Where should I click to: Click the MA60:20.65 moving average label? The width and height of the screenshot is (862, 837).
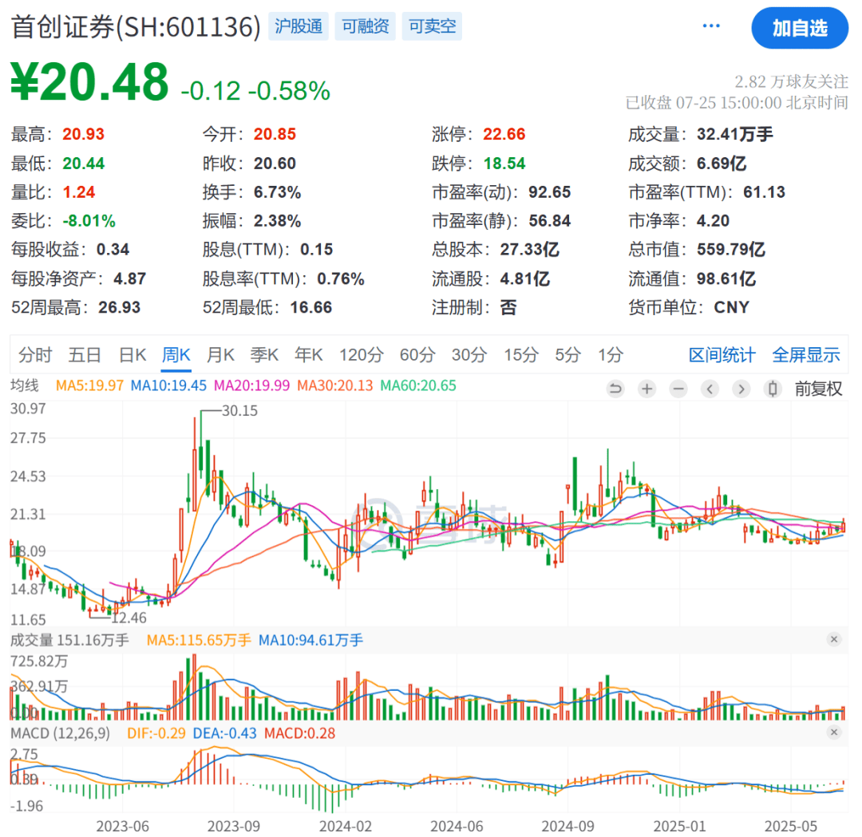tap(418, 386)
